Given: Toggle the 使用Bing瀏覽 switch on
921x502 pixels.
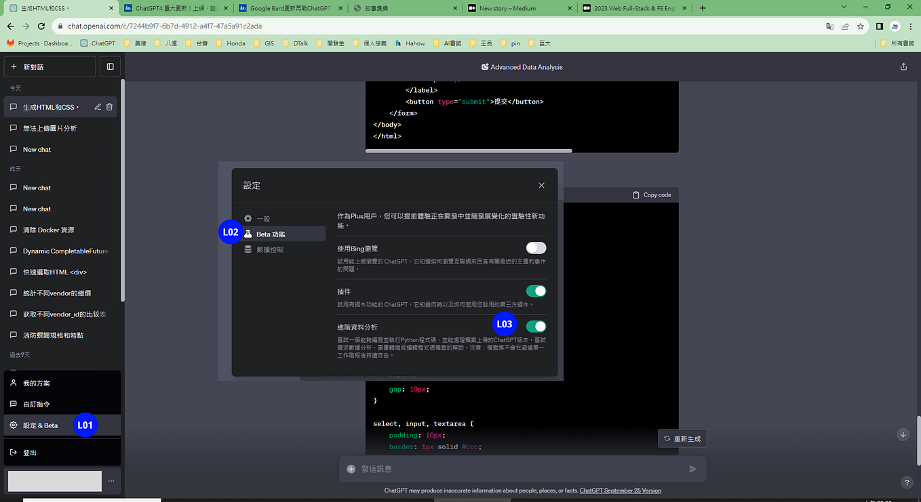Looking at the screenshot, I should [x=536, y=249].
